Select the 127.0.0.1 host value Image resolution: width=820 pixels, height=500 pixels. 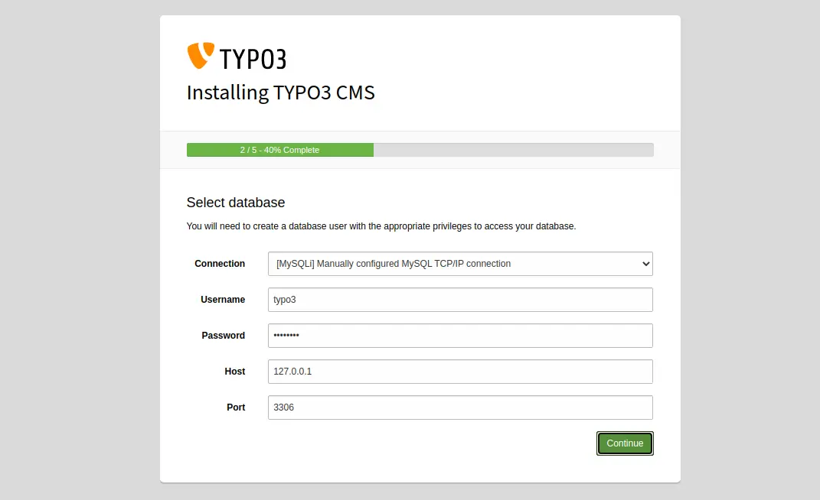point(292,371)
